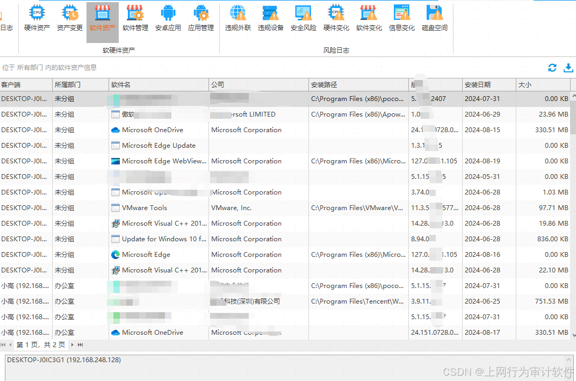The height and width of the screenshot is (381, 576).
Task: Click VMware, Inc. company cell
Action: 232,207
